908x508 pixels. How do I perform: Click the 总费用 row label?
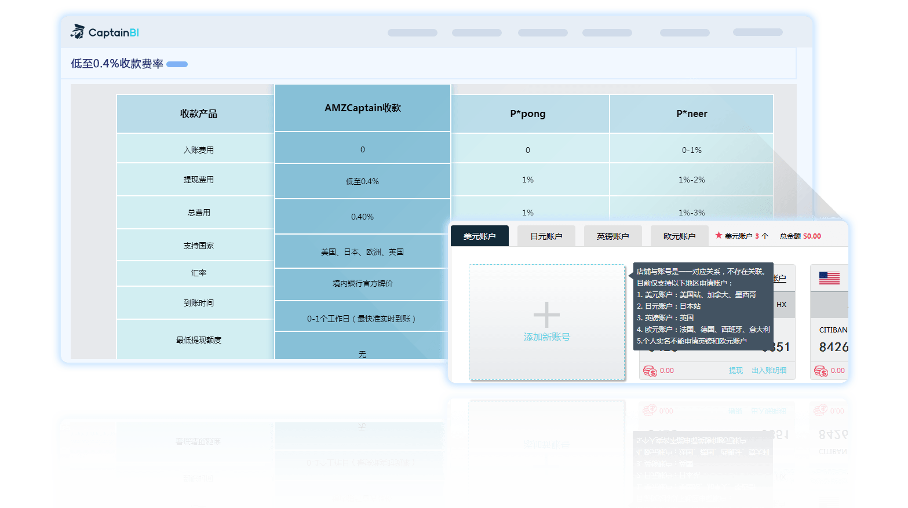(x=199, y=213)
